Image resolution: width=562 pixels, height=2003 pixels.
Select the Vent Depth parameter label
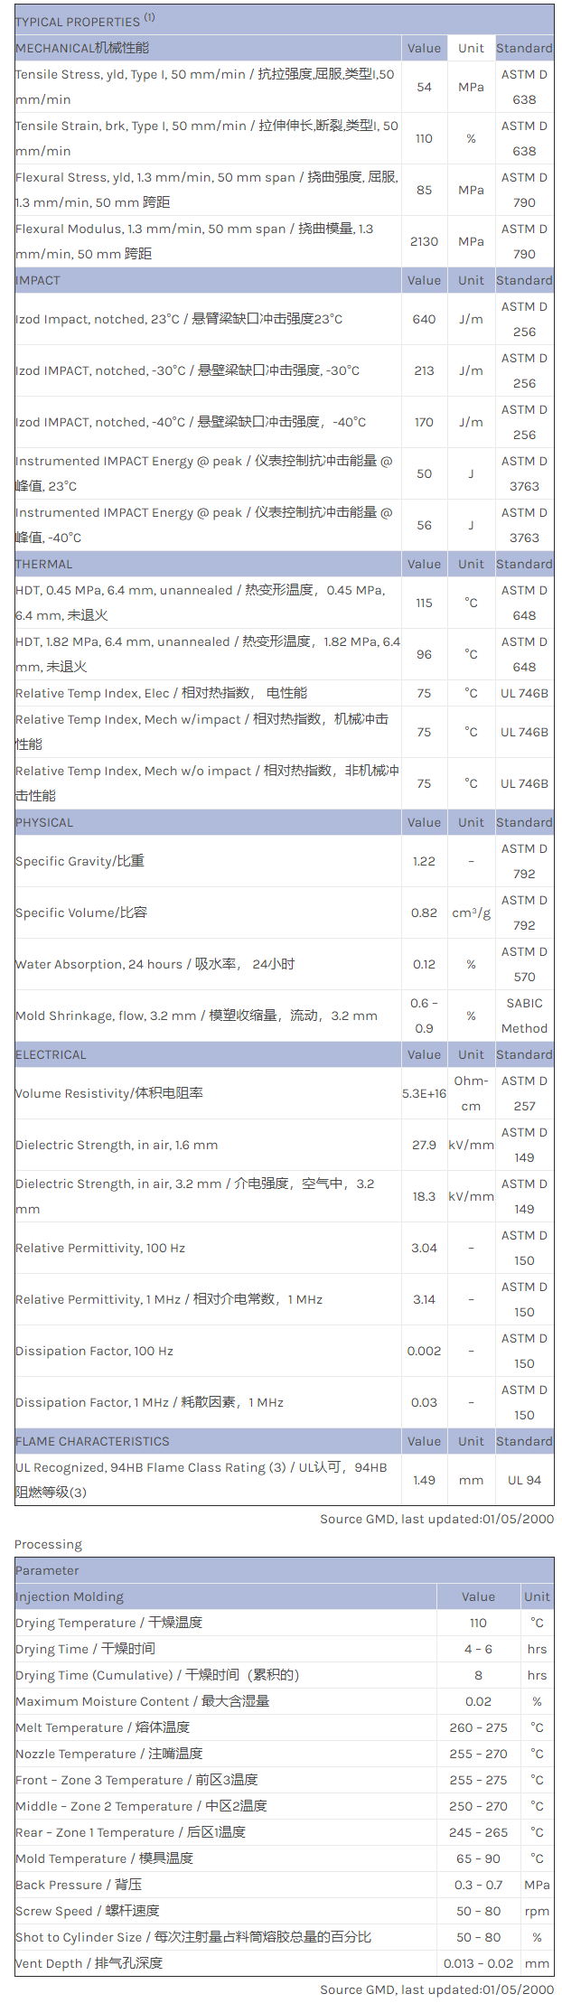coord(89,1963)
